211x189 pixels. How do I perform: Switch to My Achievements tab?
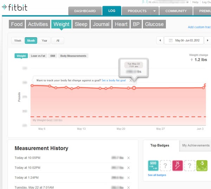pyautogui.click(x=196, y=145)
